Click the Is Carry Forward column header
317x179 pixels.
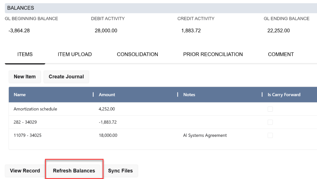(284, 95)
